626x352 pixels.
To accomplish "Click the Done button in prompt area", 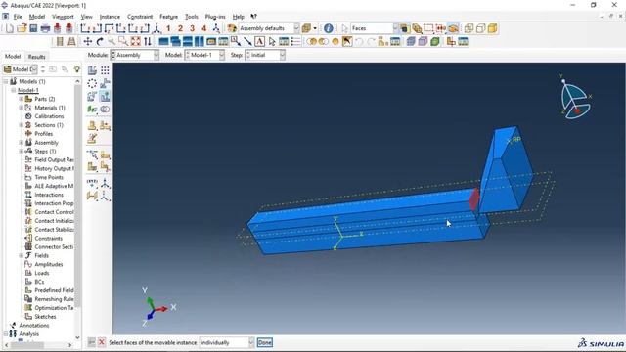I will [265, 342].
